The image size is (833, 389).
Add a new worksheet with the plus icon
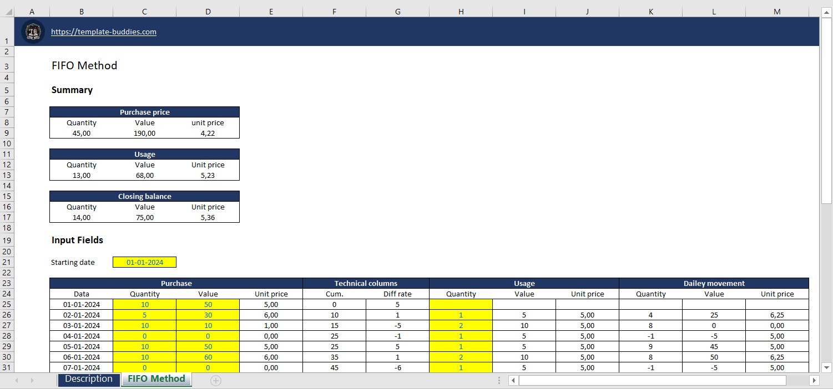pos(215,380)
